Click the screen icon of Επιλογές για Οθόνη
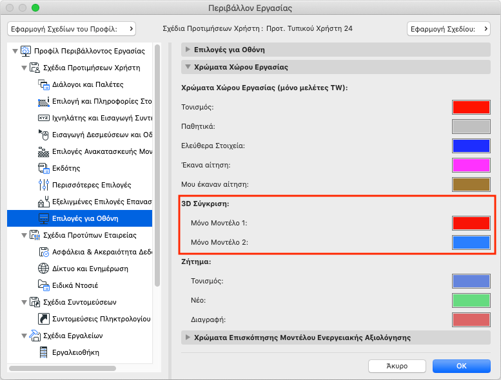Viewport: 501px width, 380px height. tap(44, 218)
